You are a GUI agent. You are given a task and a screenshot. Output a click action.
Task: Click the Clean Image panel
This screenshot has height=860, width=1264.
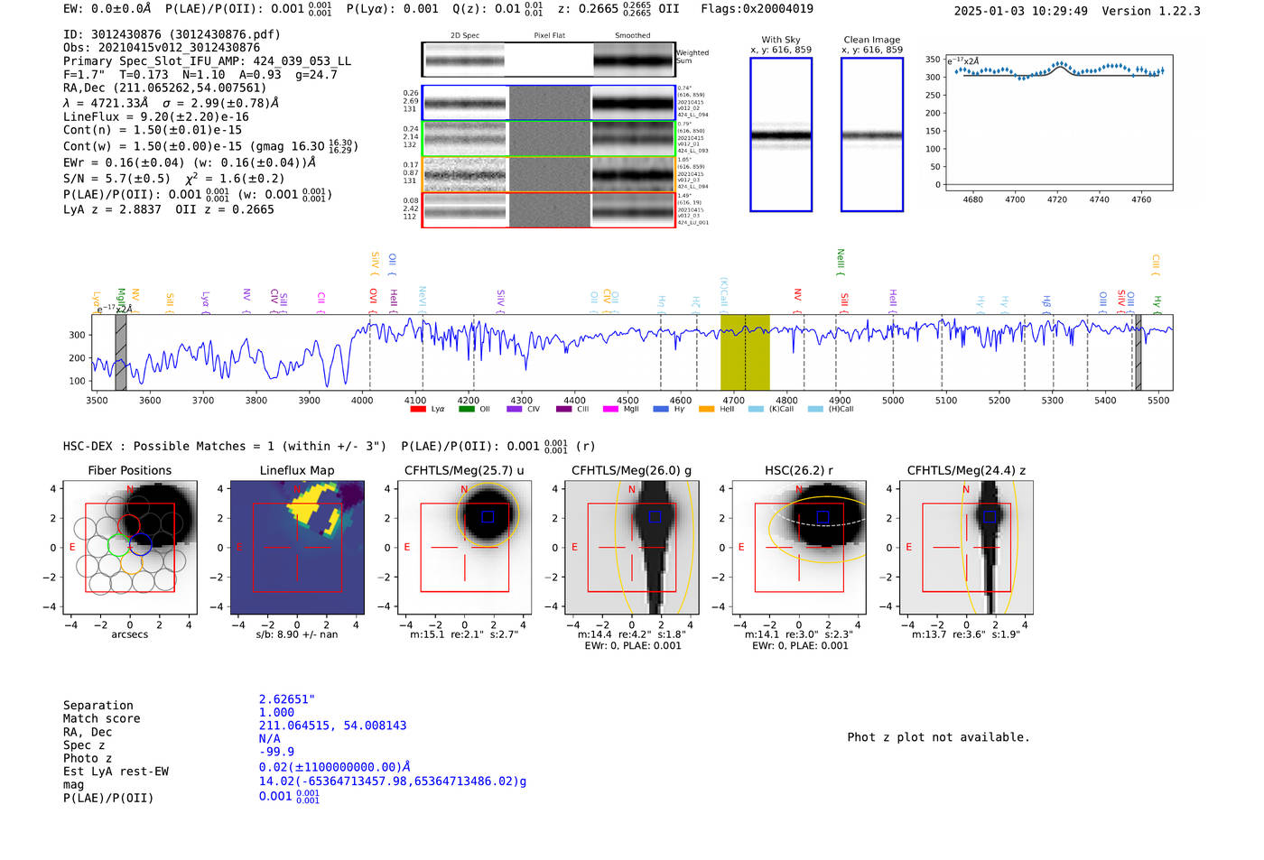(872, 134)
